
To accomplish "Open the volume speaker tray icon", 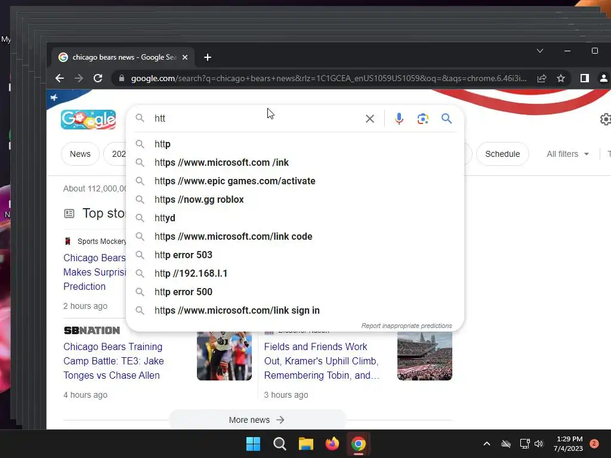I will [539, 444].
